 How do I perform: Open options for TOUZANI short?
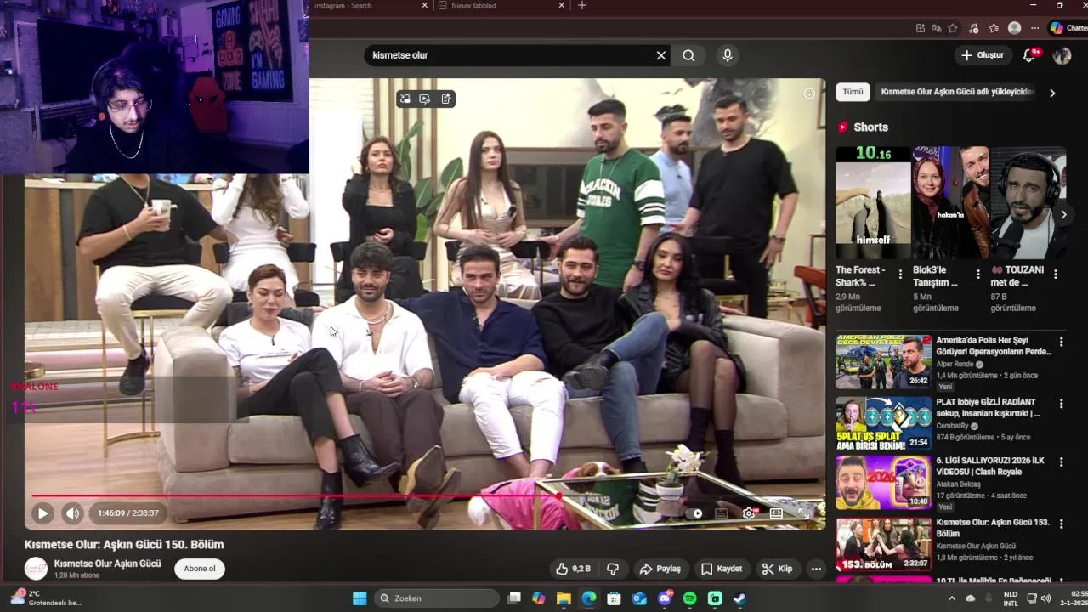pos(1056,275)
